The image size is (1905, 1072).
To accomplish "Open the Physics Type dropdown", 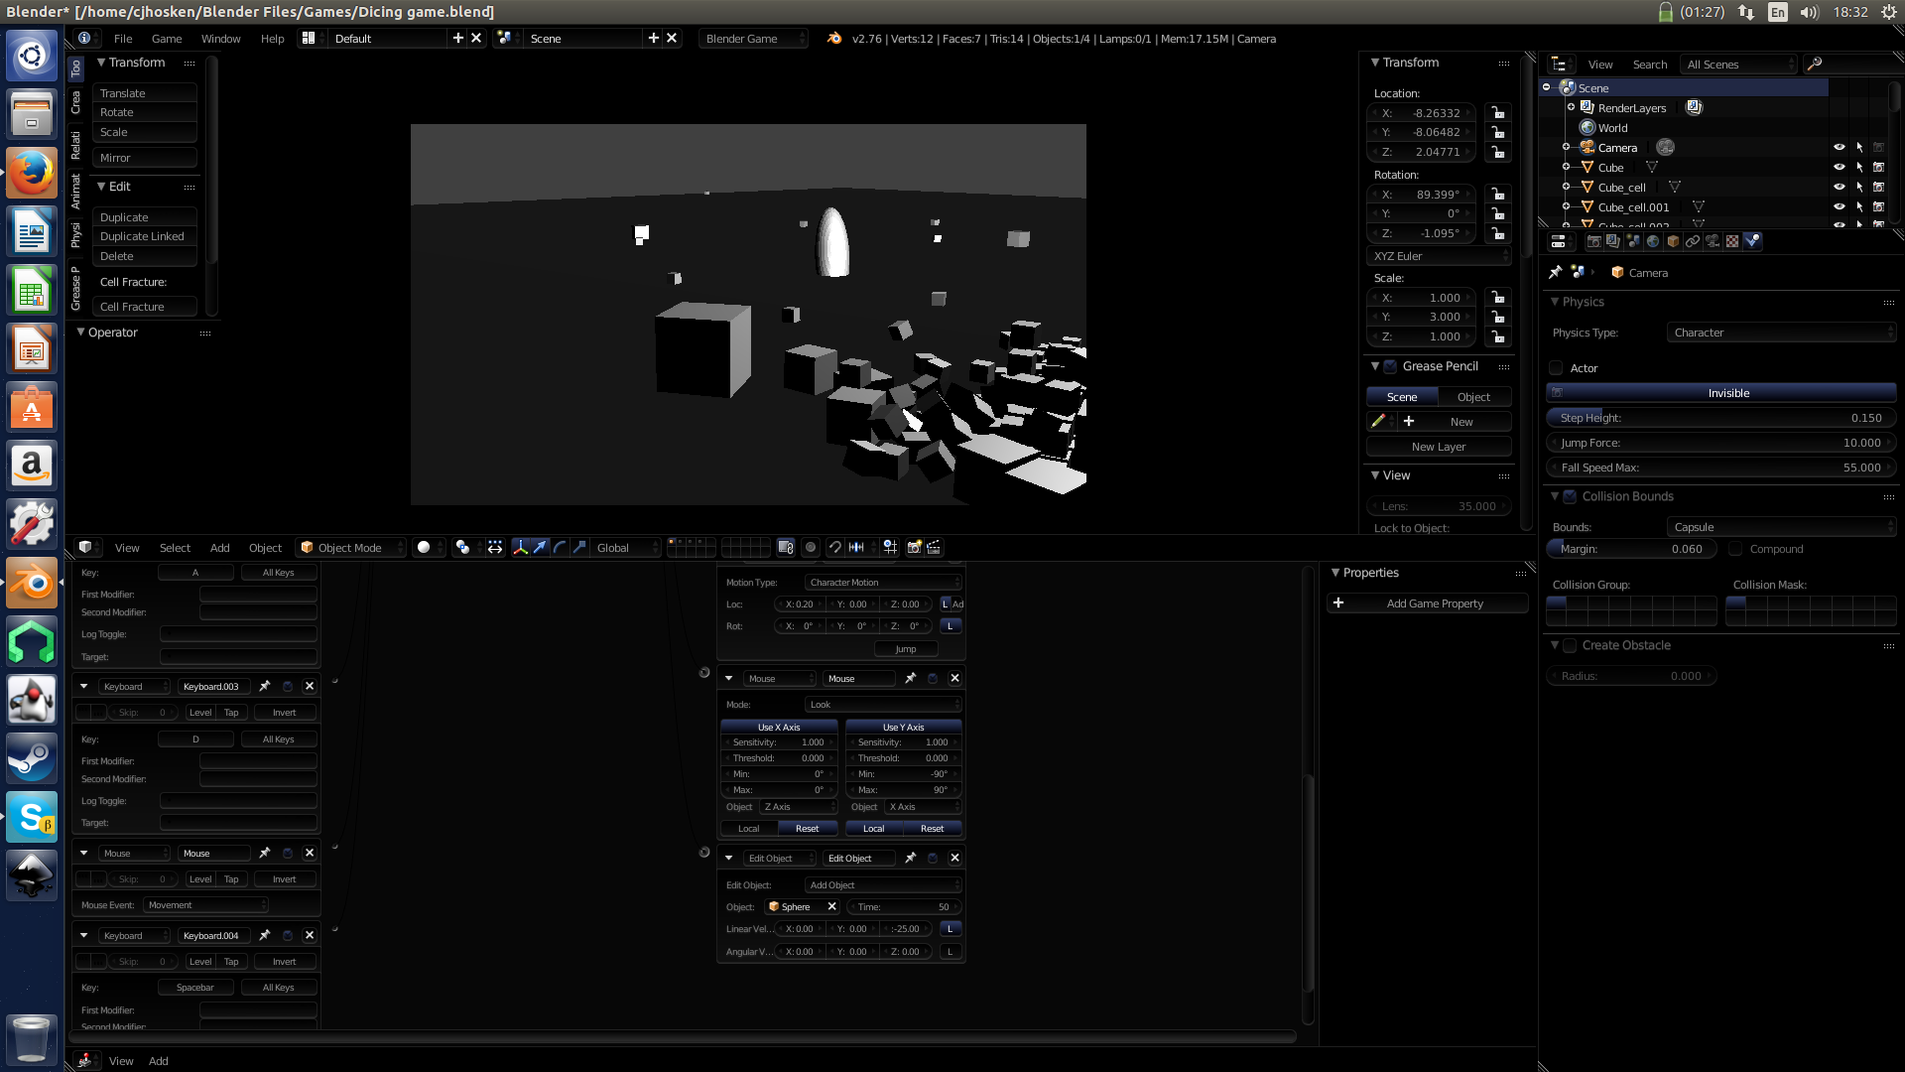I will [1782, 333].
